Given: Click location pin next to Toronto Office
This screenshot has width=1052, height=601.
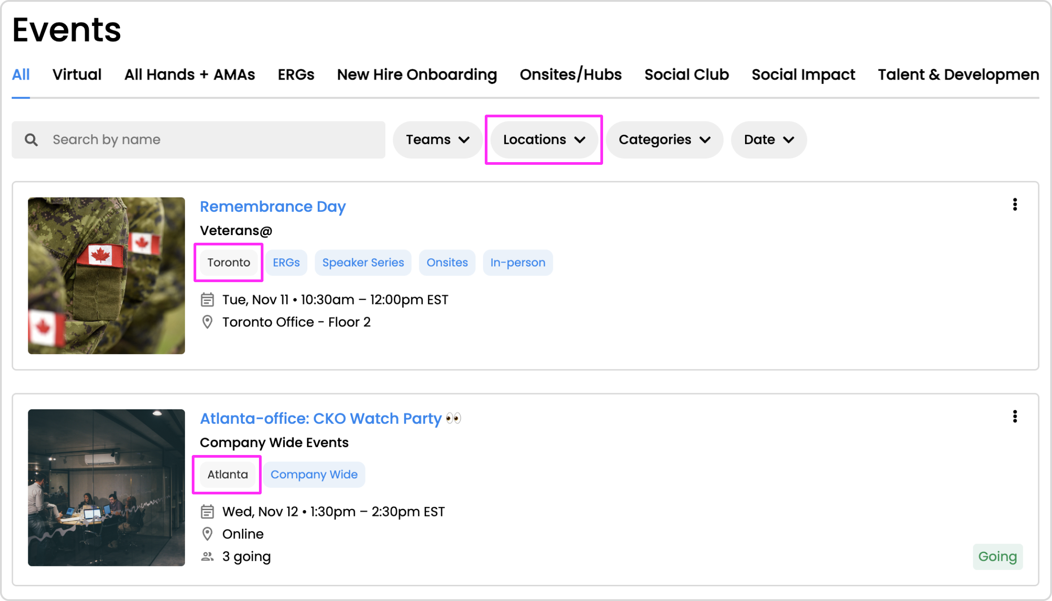Looking at the screenshot, I should (207, 322).
